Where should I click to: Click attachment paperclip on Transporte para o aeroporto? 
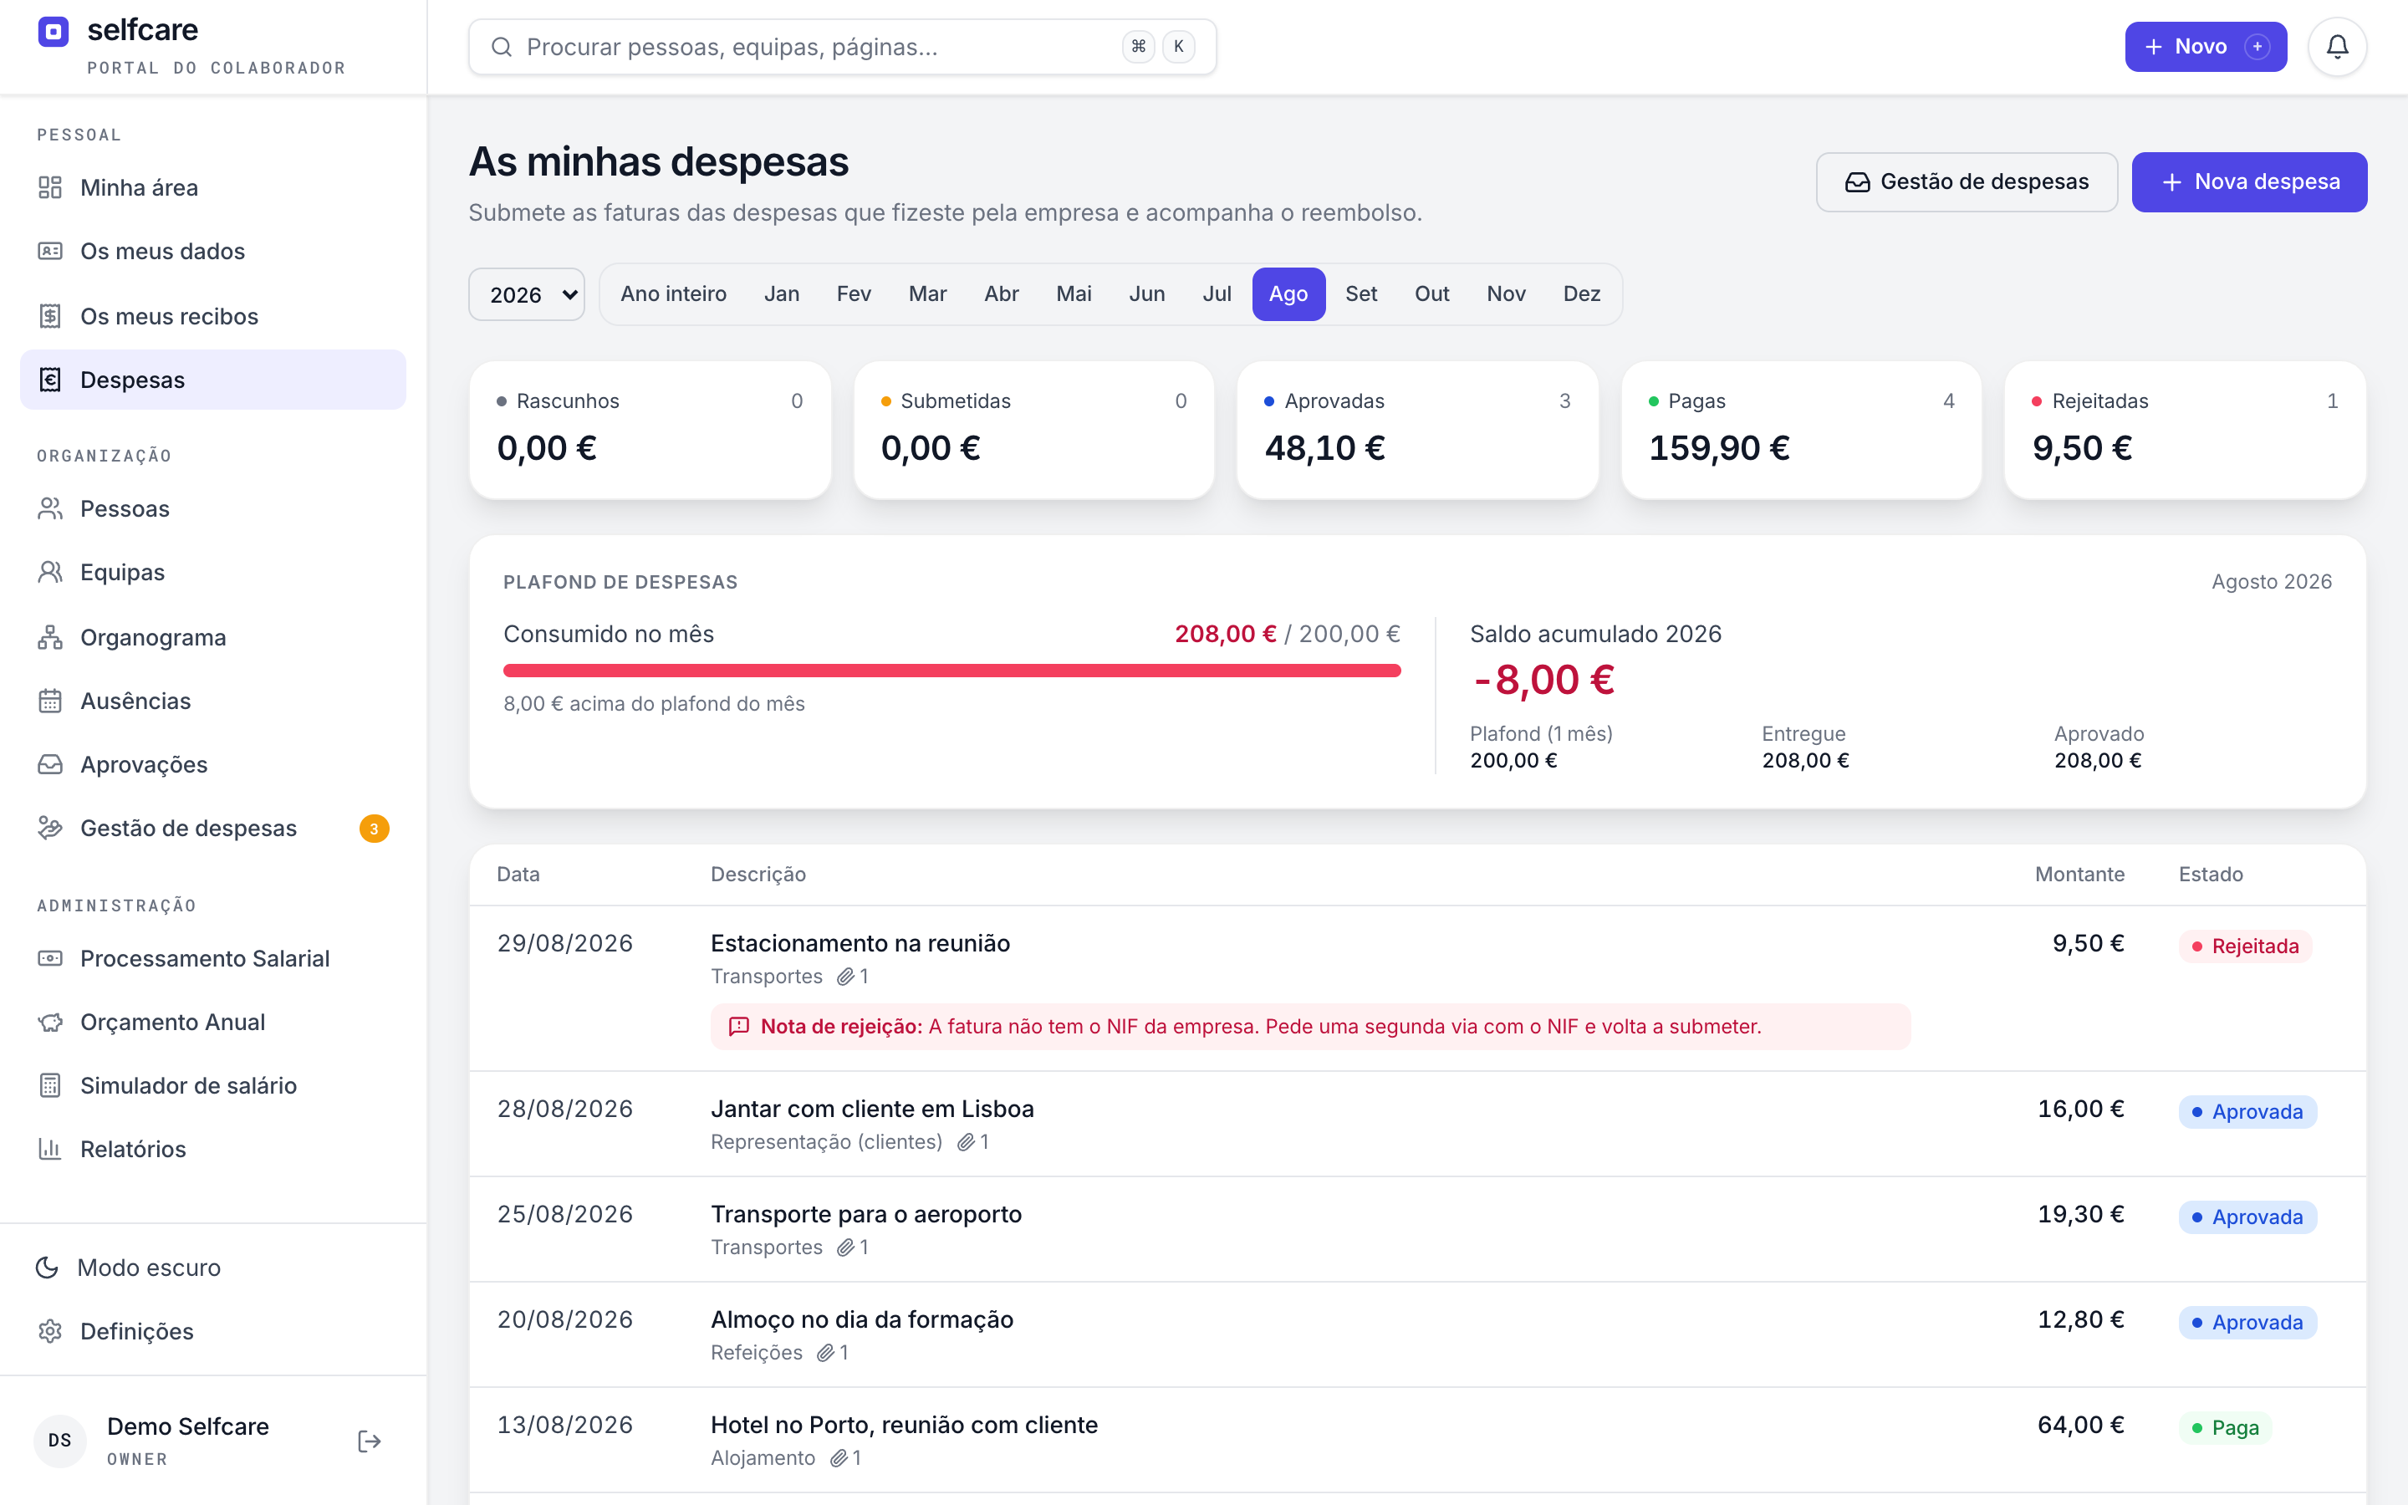coord(846,1247)
